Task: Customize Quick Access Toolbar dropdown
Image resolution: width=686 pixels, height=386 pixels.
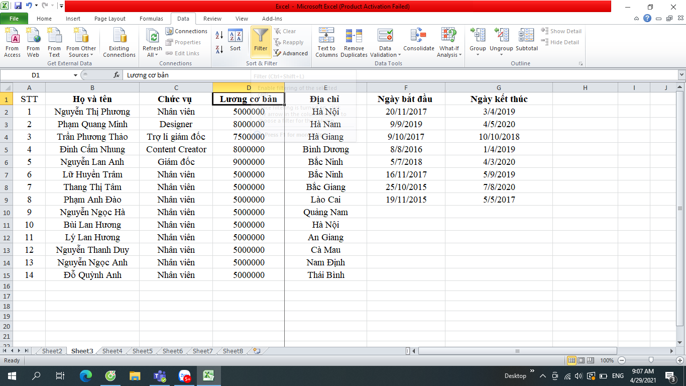Action: (61, 7)
